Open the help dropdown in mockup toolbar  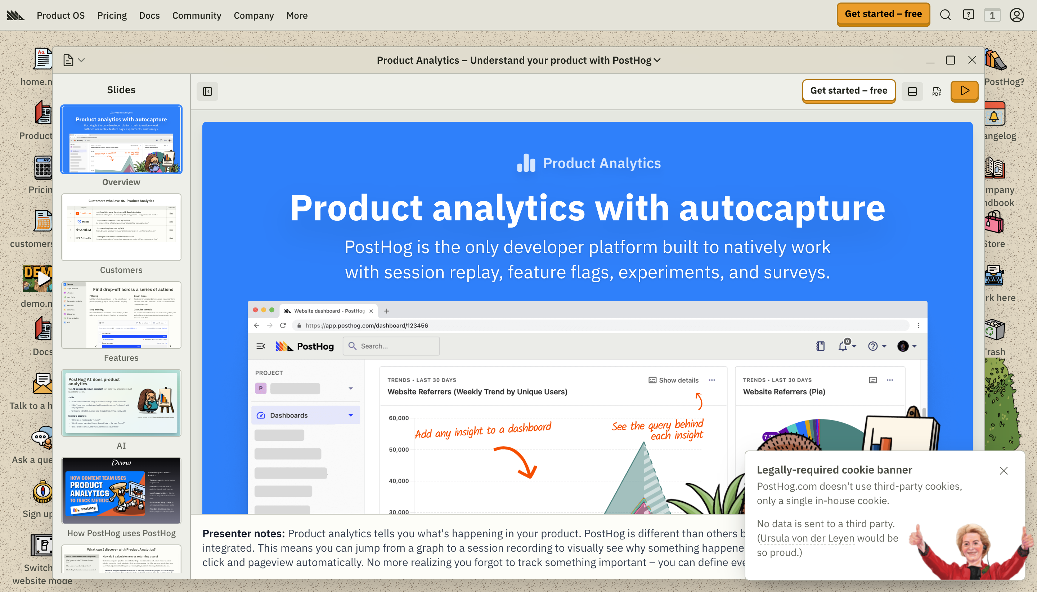click(x=877, y=346)
